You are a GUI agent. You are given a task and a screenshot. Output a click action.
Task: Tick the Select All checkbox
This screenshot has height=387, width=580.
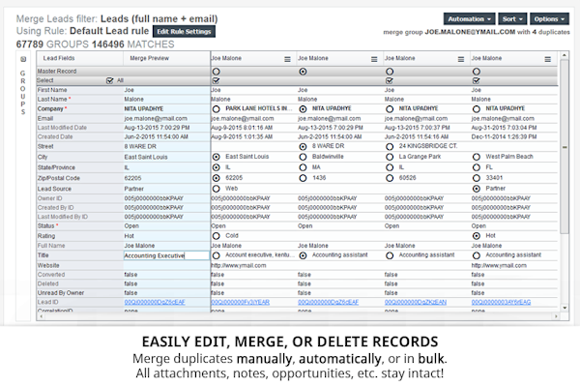tap(110, 80)
